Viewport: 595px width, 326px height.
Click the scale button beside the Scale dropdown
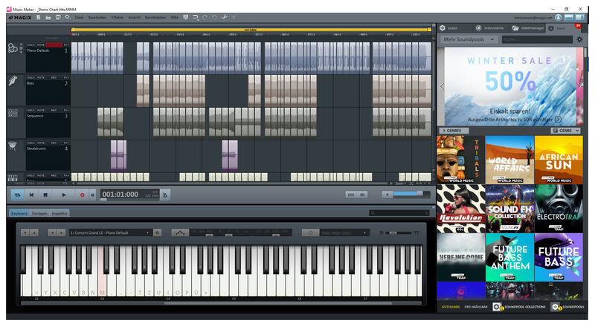click(310, 232)
